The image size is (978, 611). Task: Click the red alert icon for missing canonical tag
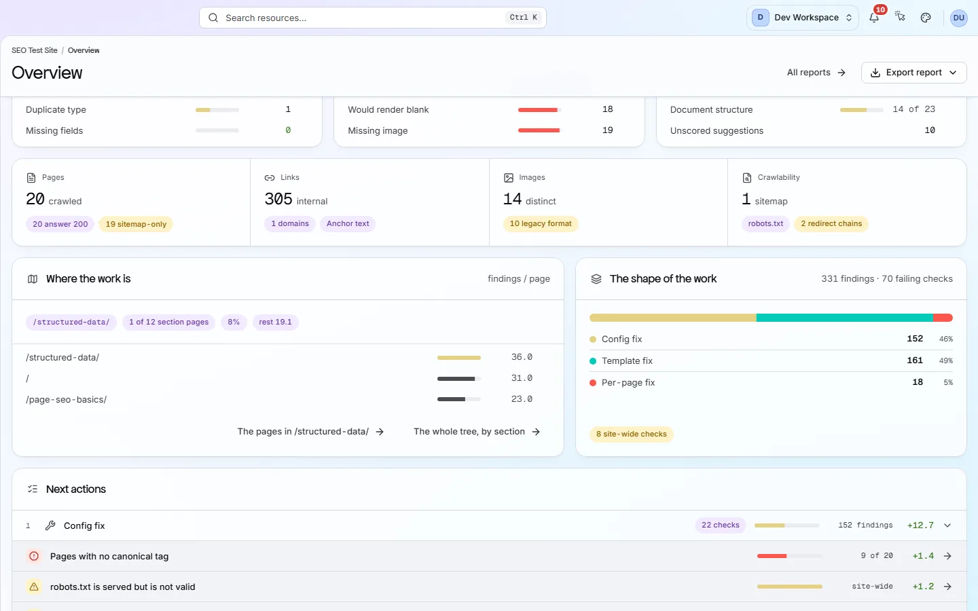point(34,556)
